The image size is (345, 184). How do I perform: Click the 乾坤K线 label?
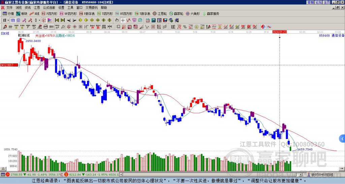tap(24, 36)
